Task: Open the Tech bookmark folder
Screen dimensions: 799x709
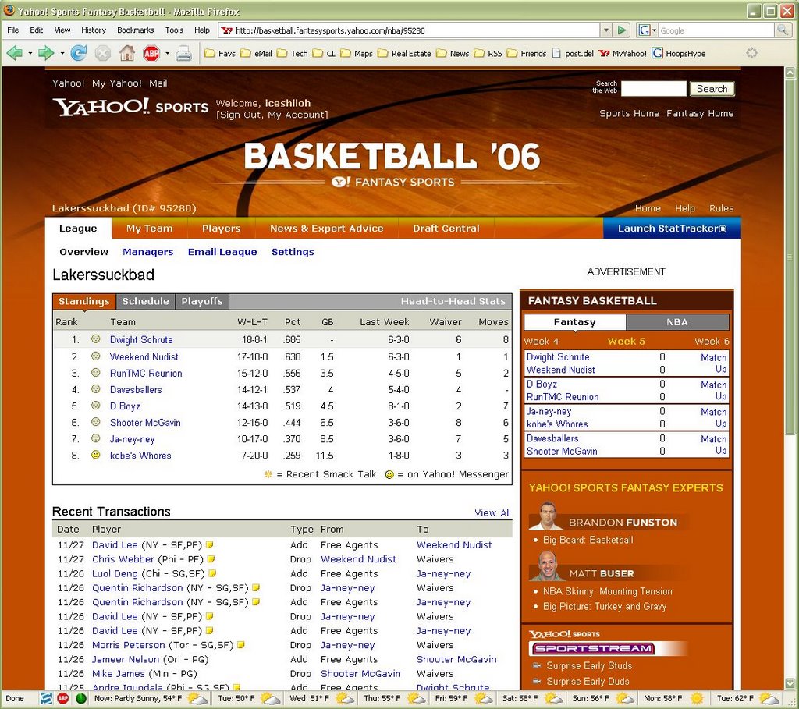Action: (x=293, y=54)
